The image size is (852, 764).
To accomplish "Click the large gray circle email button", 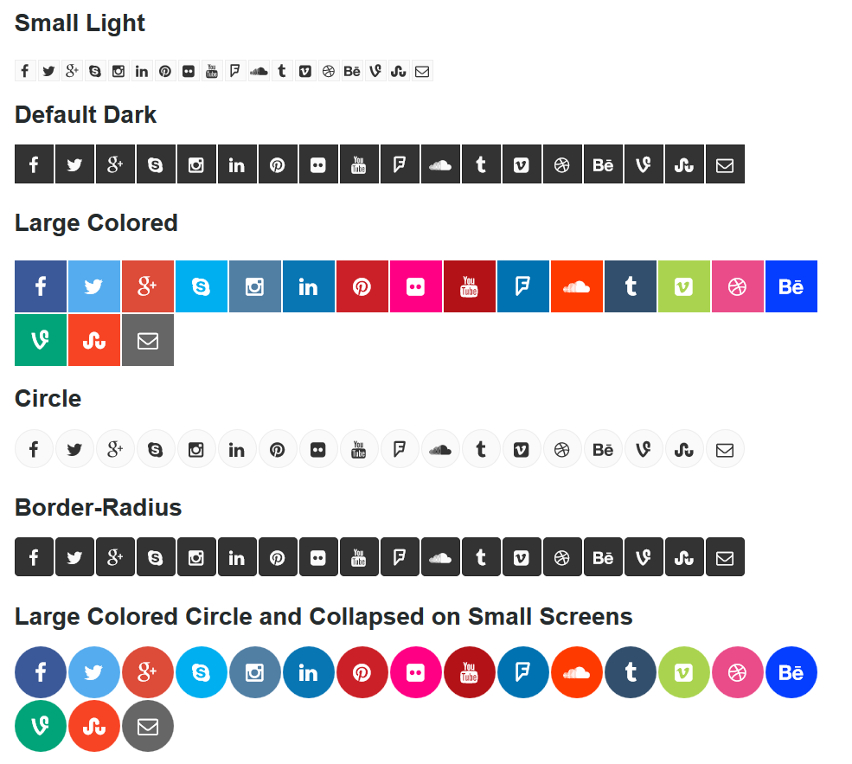I will coord(148,726).
